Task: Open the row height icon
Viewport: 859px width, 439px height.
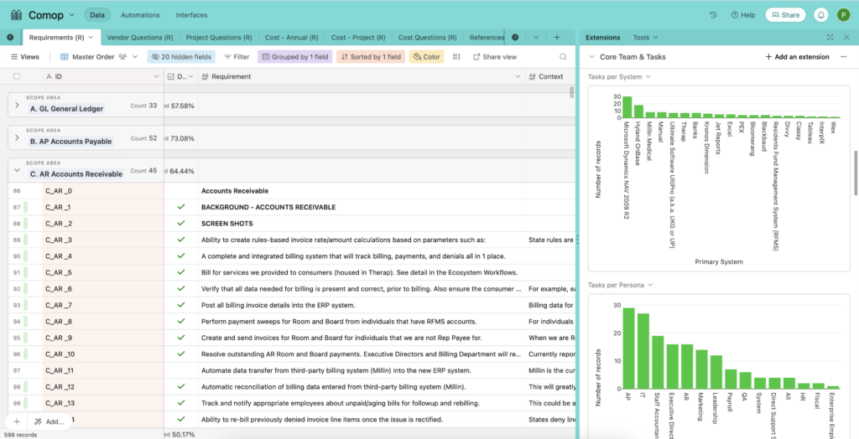Action: click(x=456, y=56)
